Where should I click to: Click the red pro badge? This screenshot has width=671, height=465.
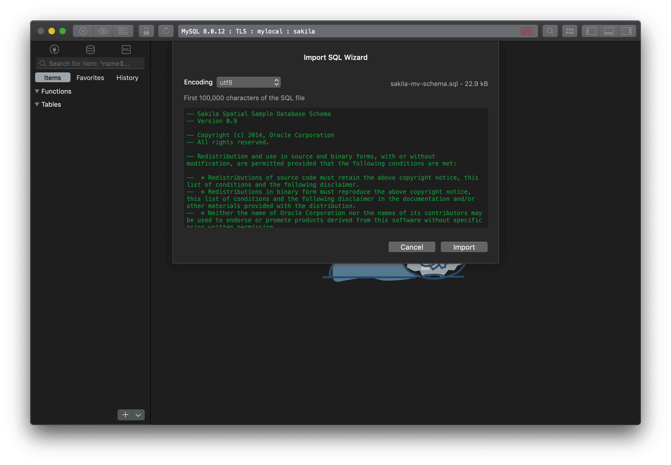[527, 31]
